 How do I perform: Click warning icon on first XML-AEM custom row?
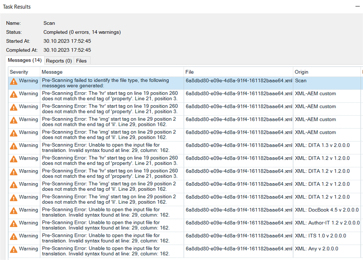pos(14,94)
